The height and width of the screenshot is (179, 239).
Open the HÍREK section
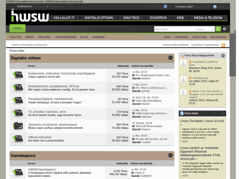coord(30,37)
